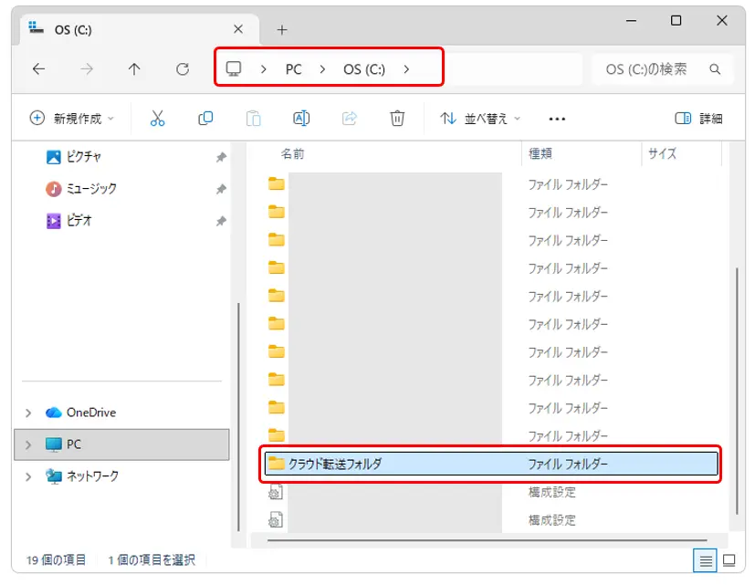Go up one folder level
755x585 pixels.
(x=134, y=69)
